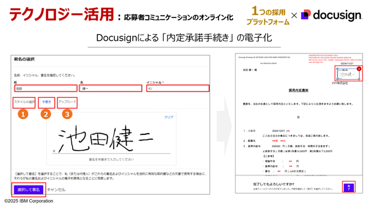The height and width of the screenshot is (205, 369).
Task: Click the signature hint text under the signing line
Action: tap(111, 160)
